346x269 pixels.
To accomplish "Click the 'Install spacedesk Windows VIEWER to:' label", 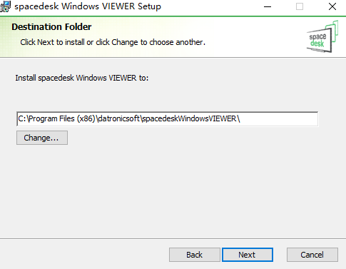I will (x=82, y=78).
